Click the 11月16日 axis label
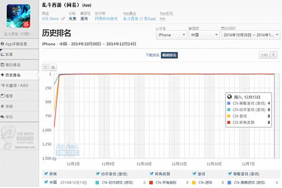 coord(144,164)
